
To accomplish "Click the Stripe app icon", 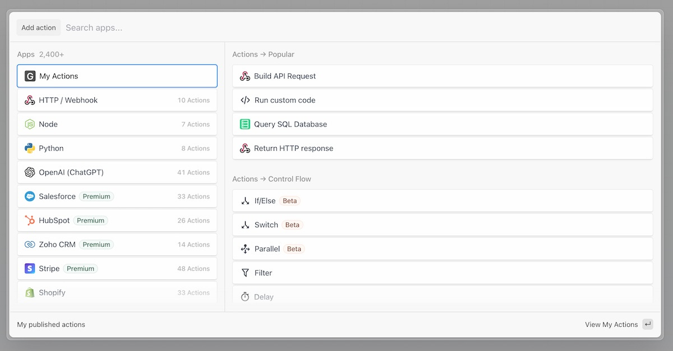I will pyautogui.click(x=30, y=269).
